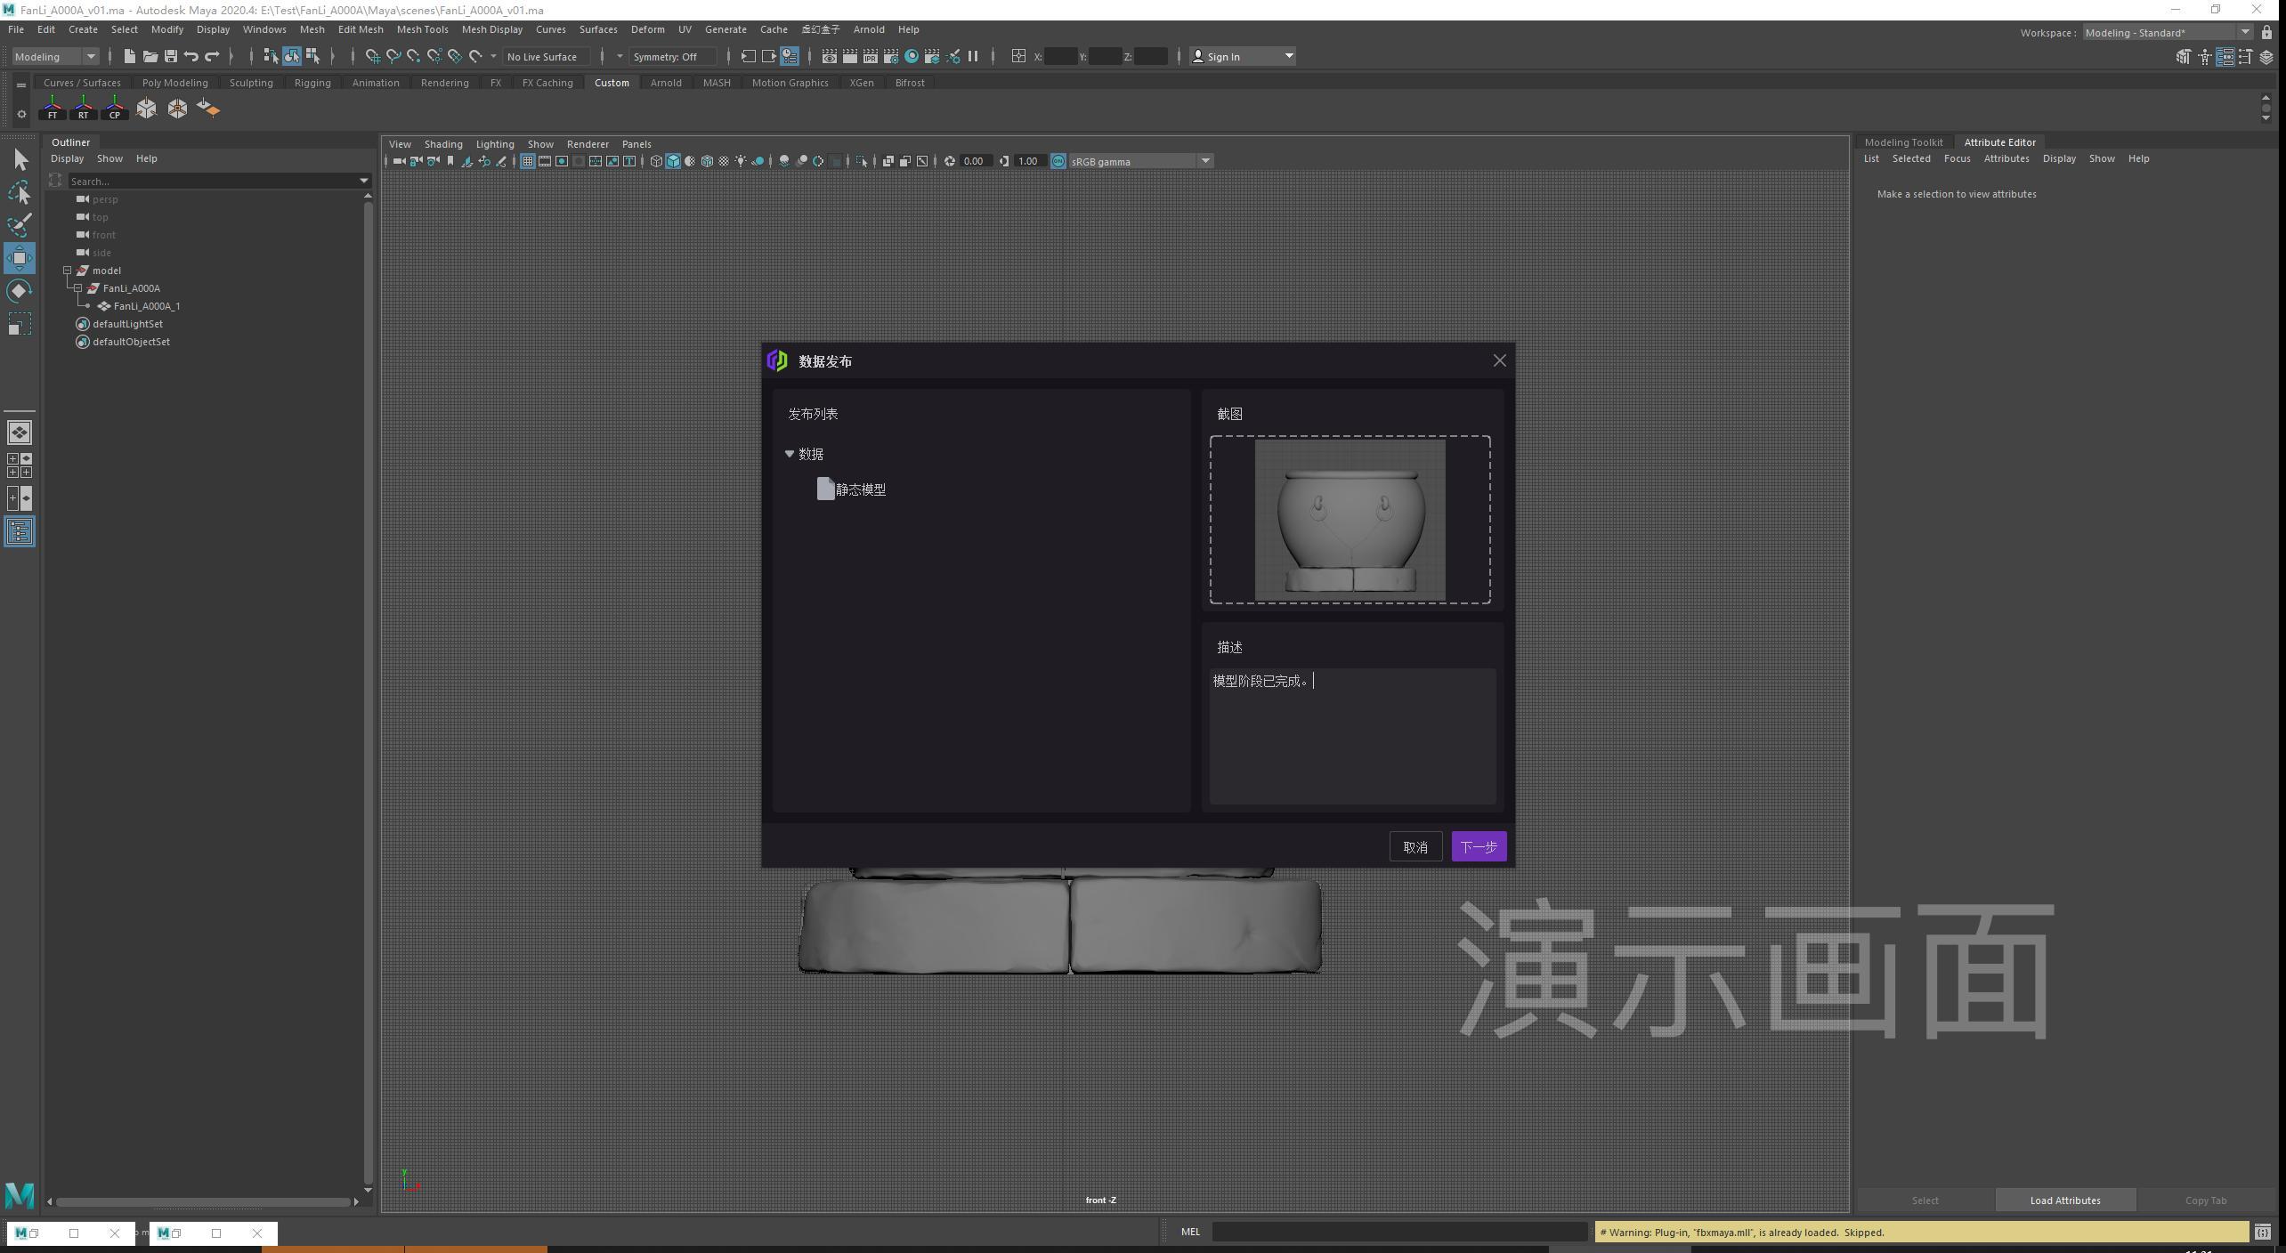The width and height of the screenshot is (2286, 1253).
Task: Select the Paint Selection tool in the toolbox
Action: (20, 225)
